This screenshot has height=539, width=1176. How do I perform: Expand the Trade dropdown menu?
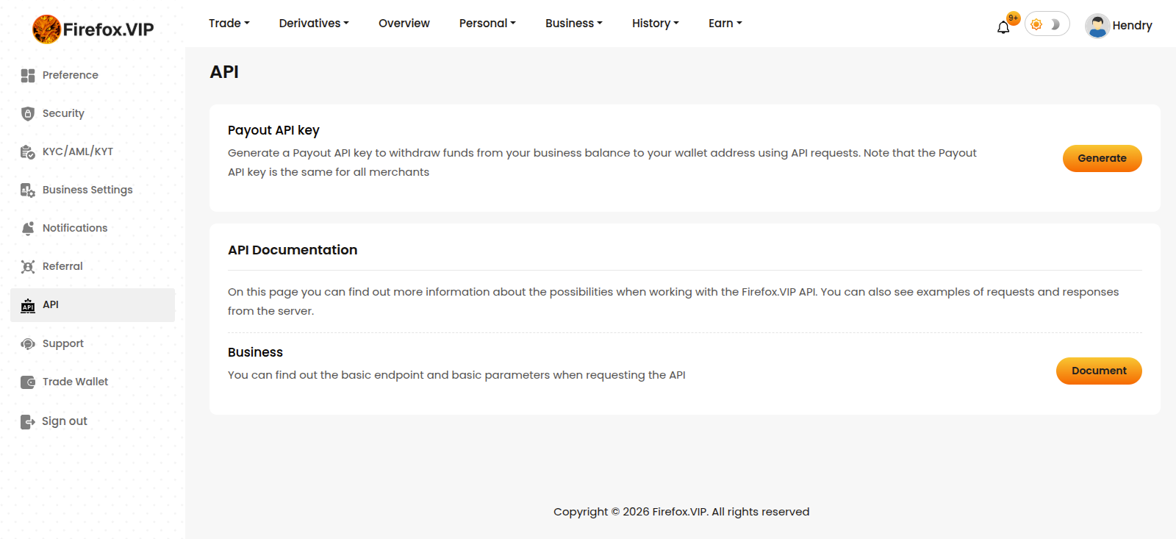(229, 24)
